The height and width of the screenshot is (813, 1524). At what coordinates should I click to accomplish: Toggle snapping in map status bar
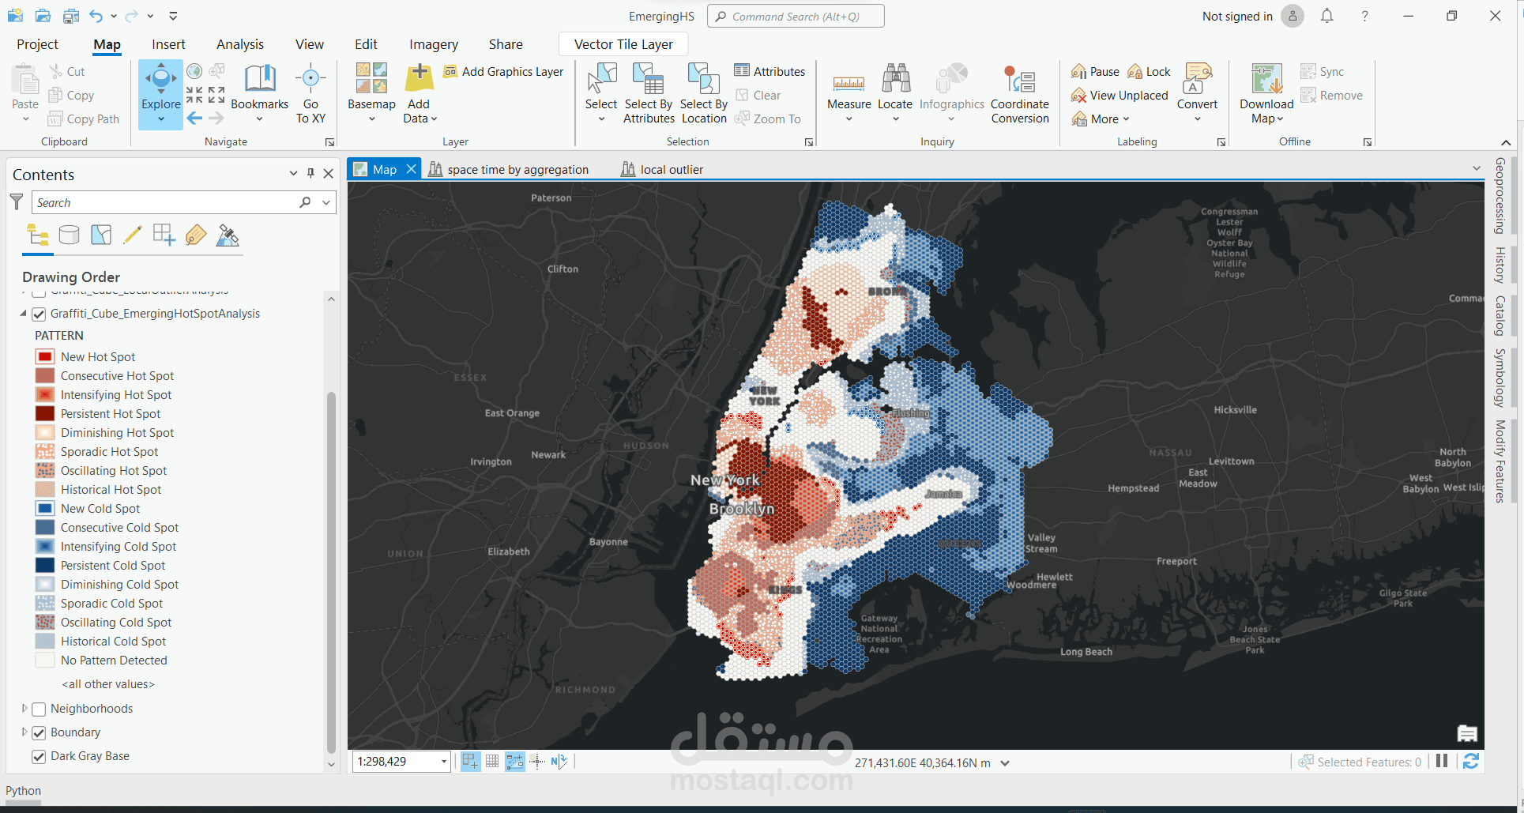pyautogui.click(x=471, y=761)
